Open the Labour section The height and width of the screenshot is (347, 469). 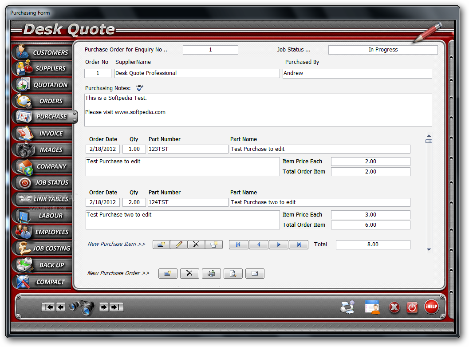coord(43,215)
